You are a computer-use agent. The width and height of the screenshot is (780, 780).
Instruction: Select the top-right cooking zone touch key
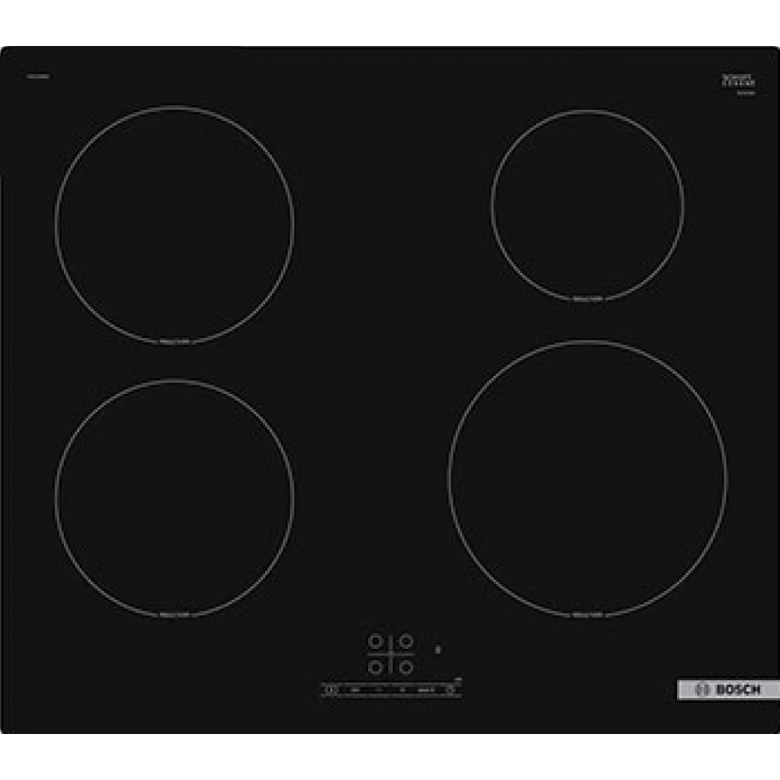[406, 641]
